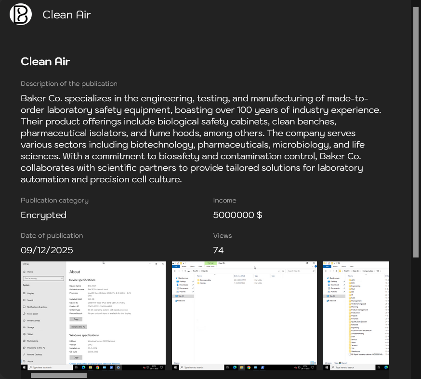The image size is (421, 379).
Task: Click the circular B logo in header
Action: (21, 14)
